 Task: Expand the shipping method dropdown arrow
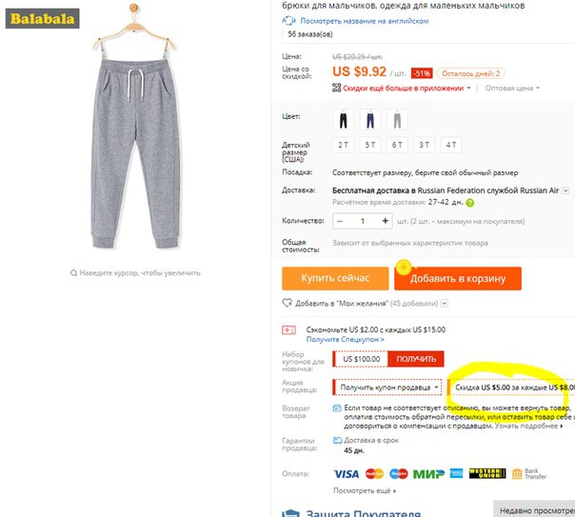click(x=565, y=190)
